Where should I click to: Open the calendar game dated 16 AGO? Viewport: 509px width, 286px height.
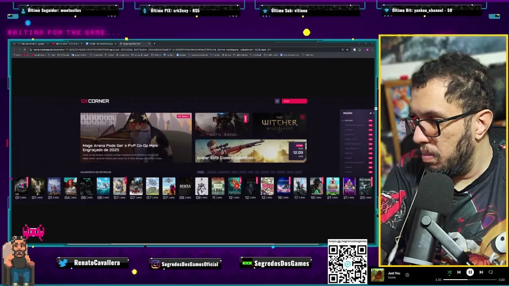tap(284, 186)
